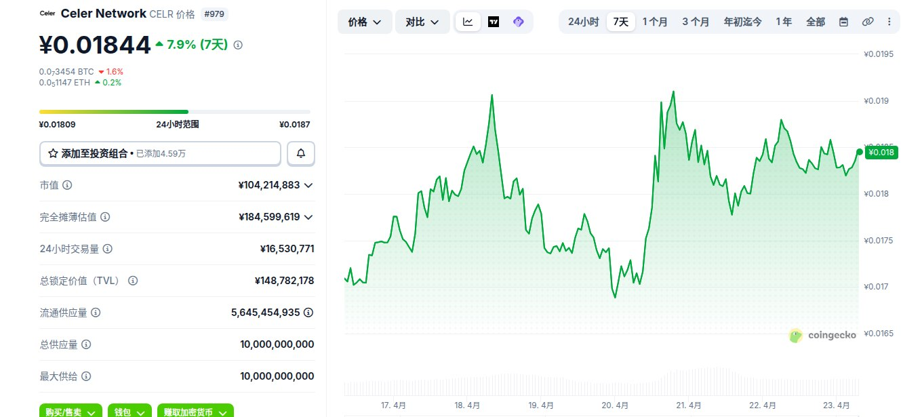The width and height of the screenshot is (922, 417).
Task: Open info icon next to 总供应量
Action: 86,344
